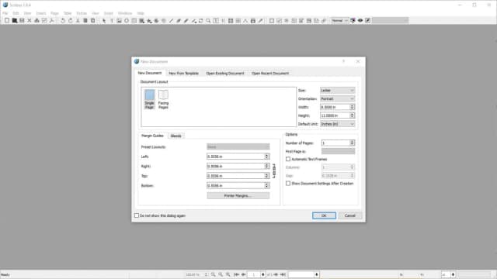The width and height of the screenshot is (497, 279).
Task: Open the Windows menu
Action: point(125,13)
